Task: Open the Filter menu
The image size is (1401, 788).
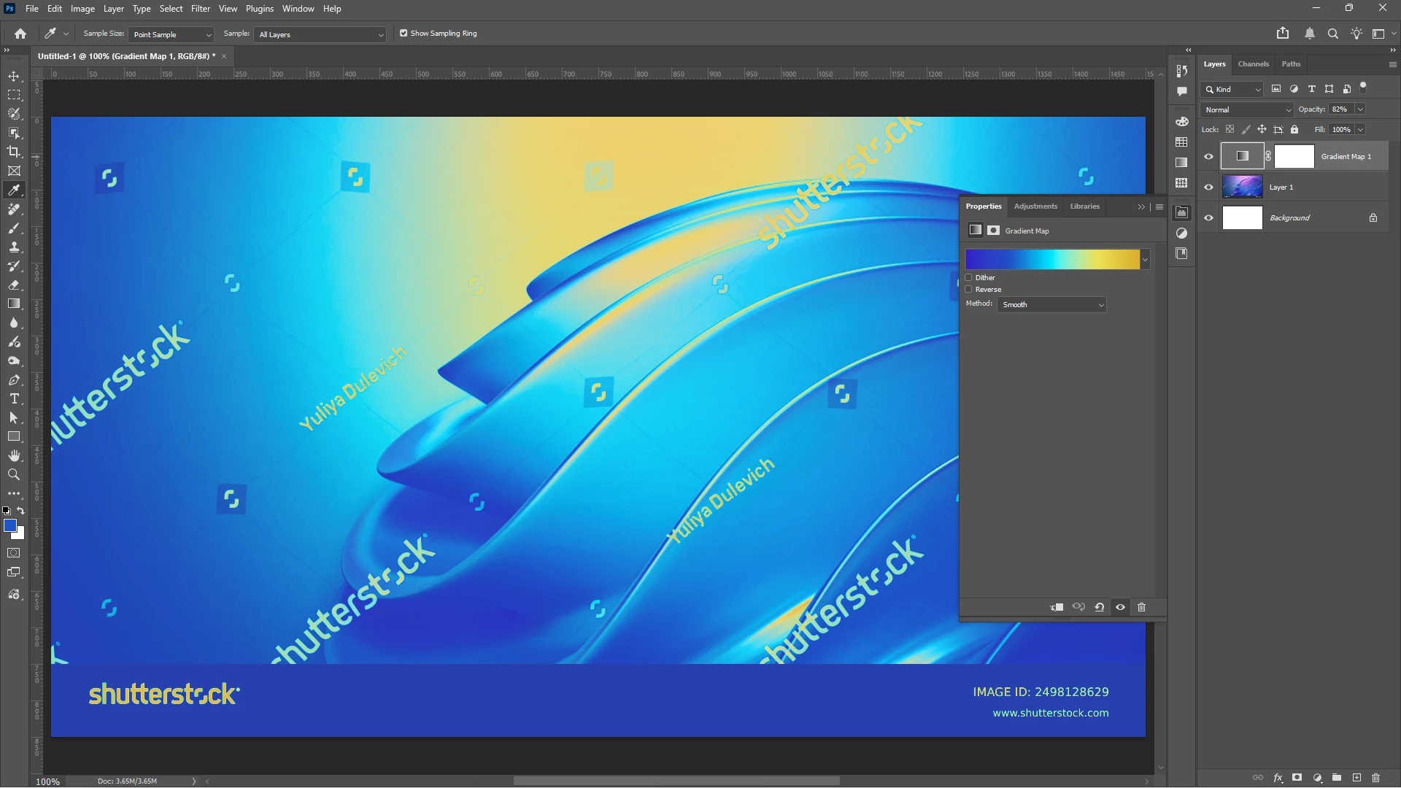Action: click(201, 9)
